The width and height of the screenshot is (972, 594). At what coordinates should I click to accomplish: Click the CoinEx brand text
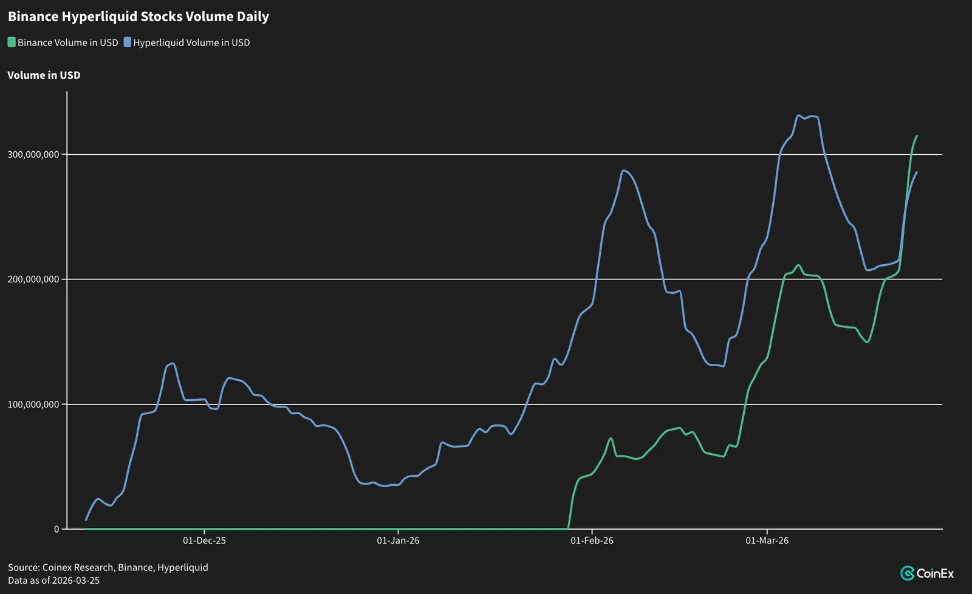coord(936,573)
